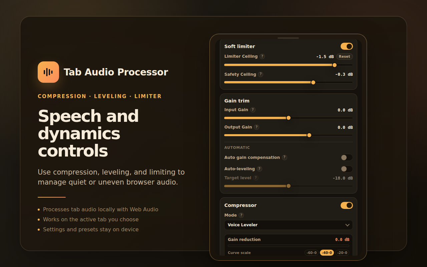Reset the Limiter Ceiling value
The height and width of the screenshot is (267, 427).
345,57
